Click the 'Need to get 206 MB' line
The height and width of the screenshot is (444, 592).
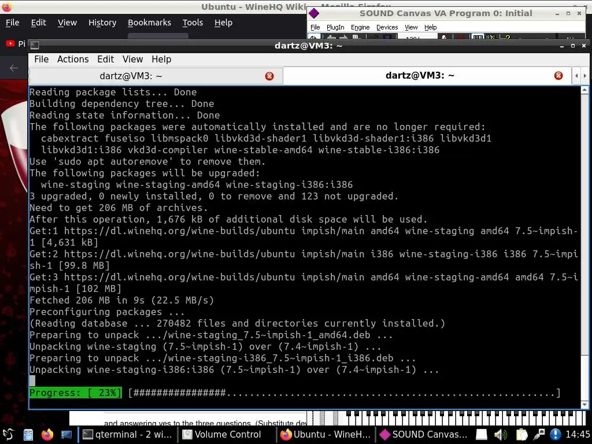tap(119, 208)
